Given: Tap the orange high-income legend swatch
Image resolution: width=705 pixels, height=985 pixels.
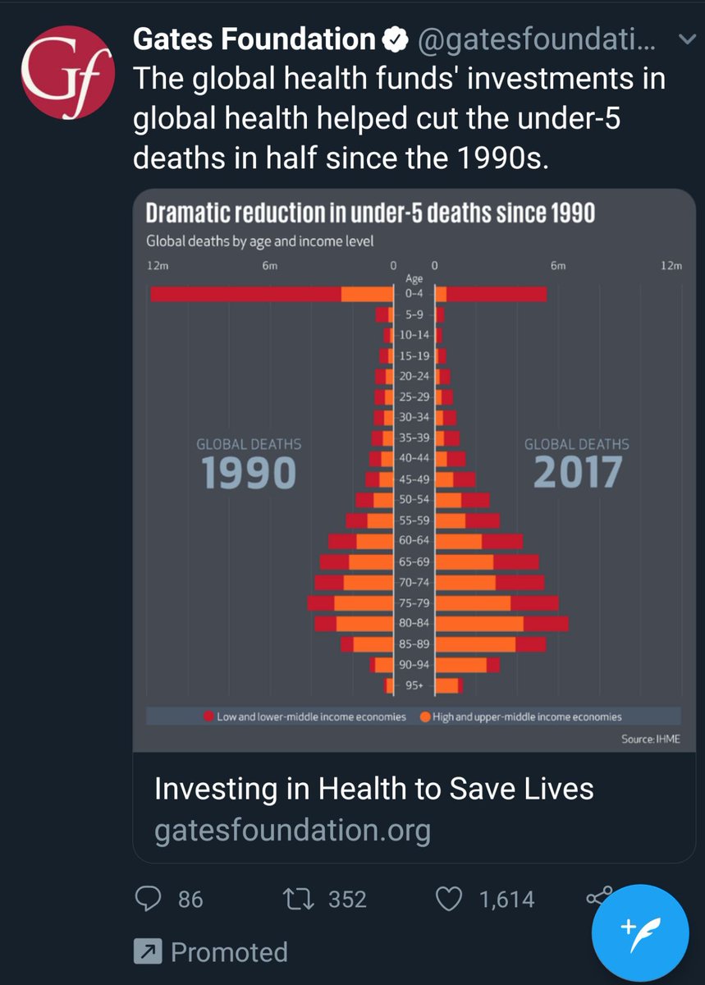Looking at the screenshot, I should [x=426, y=717].
